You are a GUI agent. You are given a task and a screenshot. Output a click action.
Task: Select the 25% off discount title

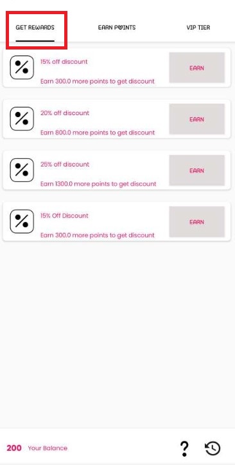click(65, 164)
